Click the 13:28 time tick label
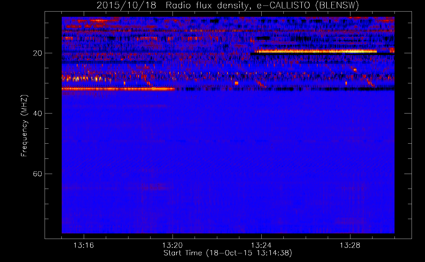 click(350, 245)
